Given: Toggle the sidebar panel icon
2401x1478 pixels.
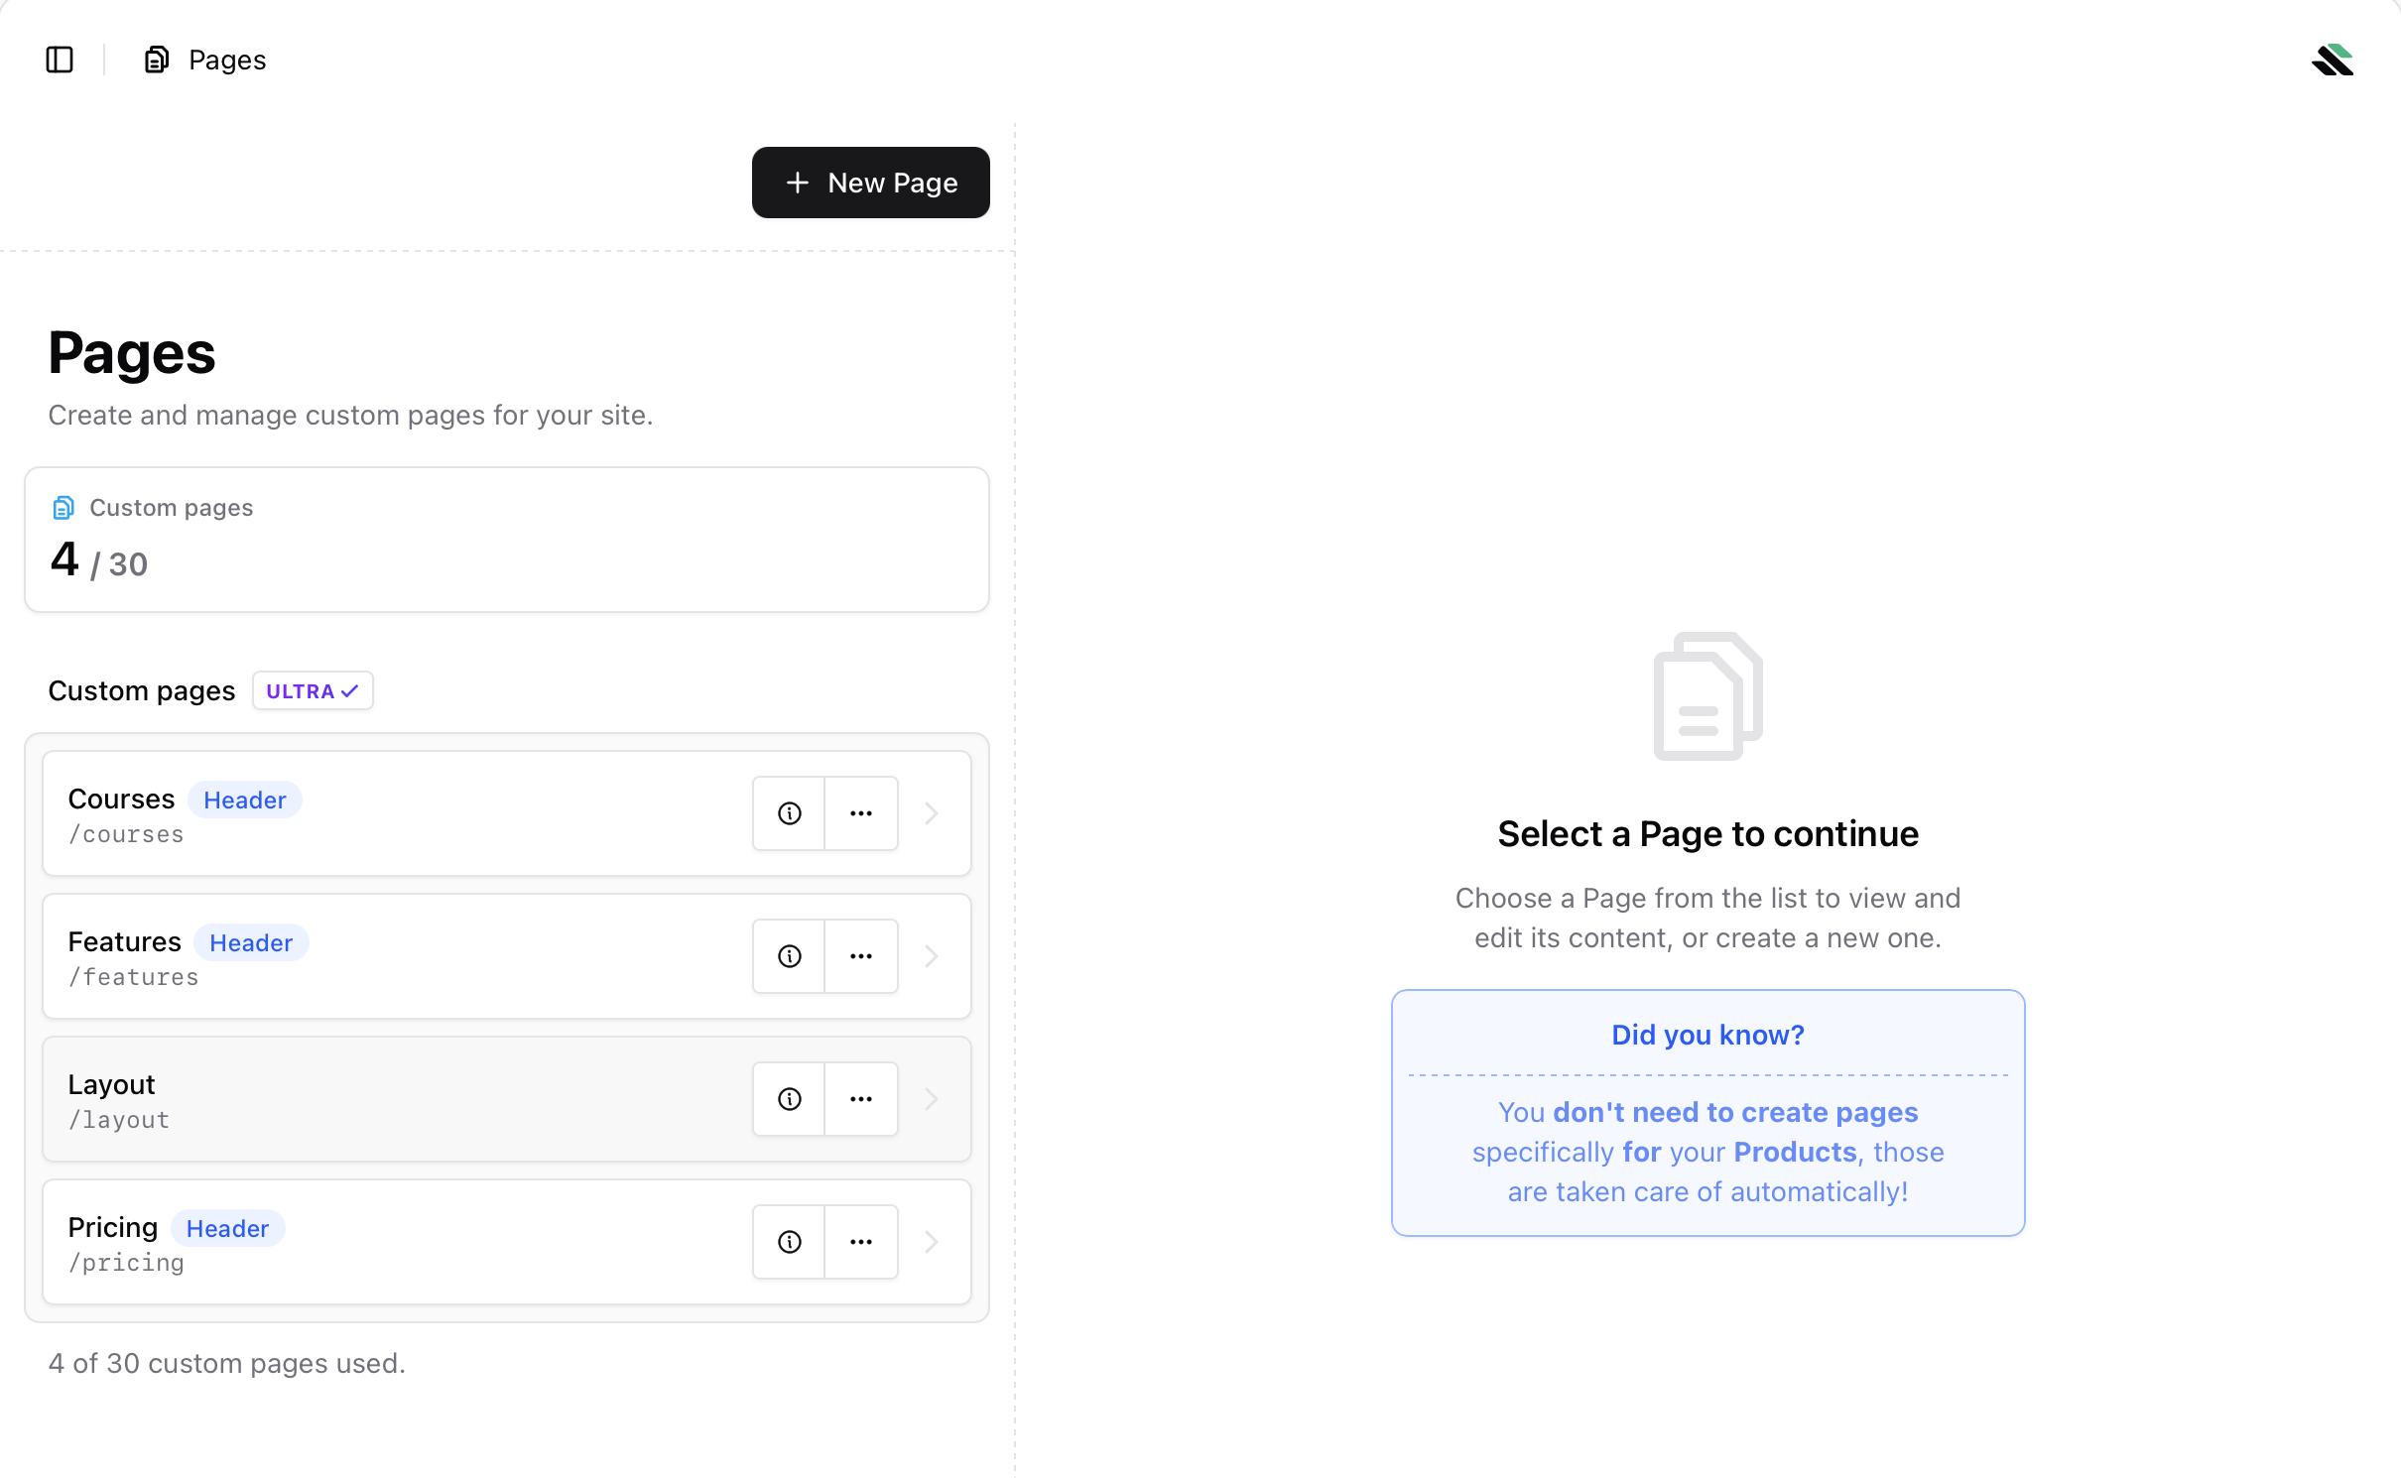Looking at the screenshot, I should (x=59, y=60).
